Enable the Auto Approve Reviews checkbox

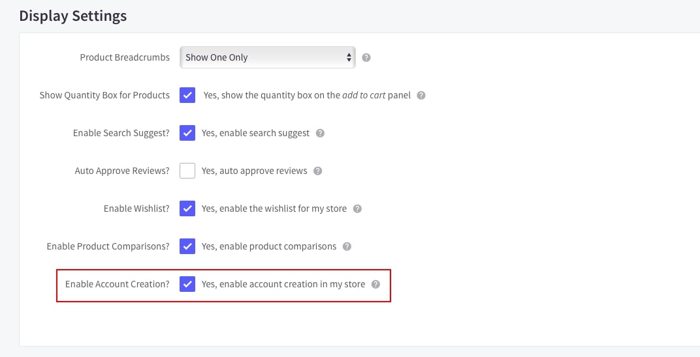pos(187,171)
